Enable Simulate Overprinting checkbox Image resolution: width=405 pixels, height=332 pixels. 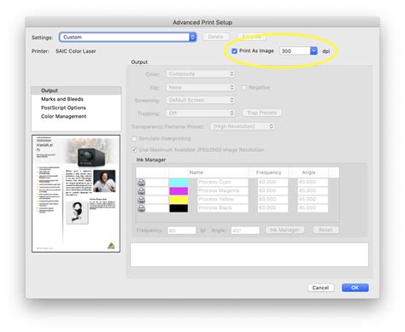[134, 138]
